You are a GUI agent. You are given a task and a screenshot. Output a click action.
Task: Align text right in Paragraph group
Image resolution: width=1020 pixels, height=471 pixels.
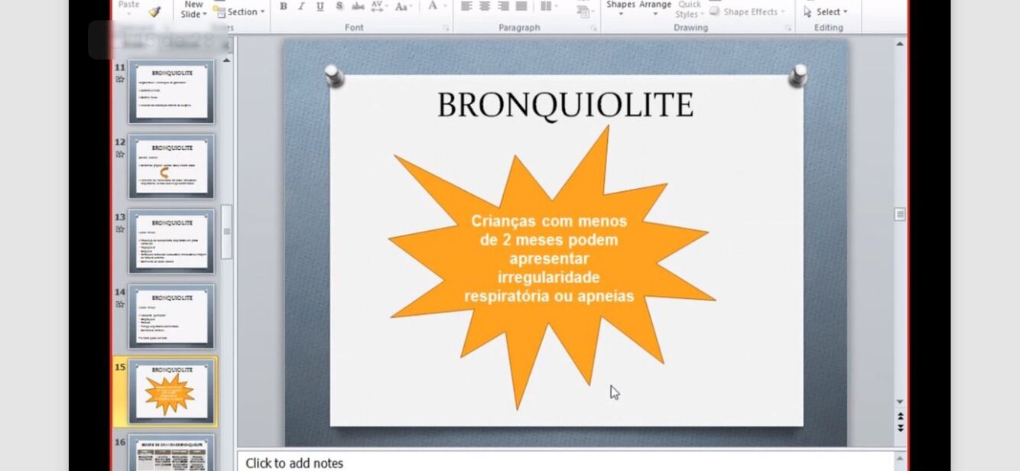[x=503, y=6]
